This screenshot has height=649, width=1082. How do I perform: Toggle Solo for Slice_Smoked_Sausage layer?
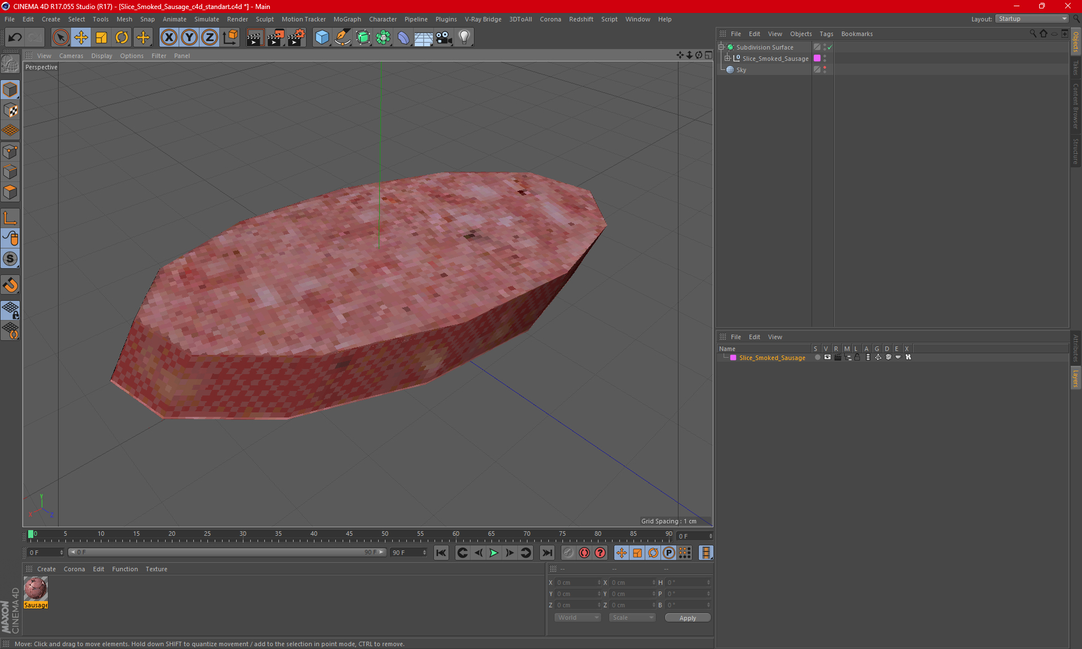tap(817, 357)
